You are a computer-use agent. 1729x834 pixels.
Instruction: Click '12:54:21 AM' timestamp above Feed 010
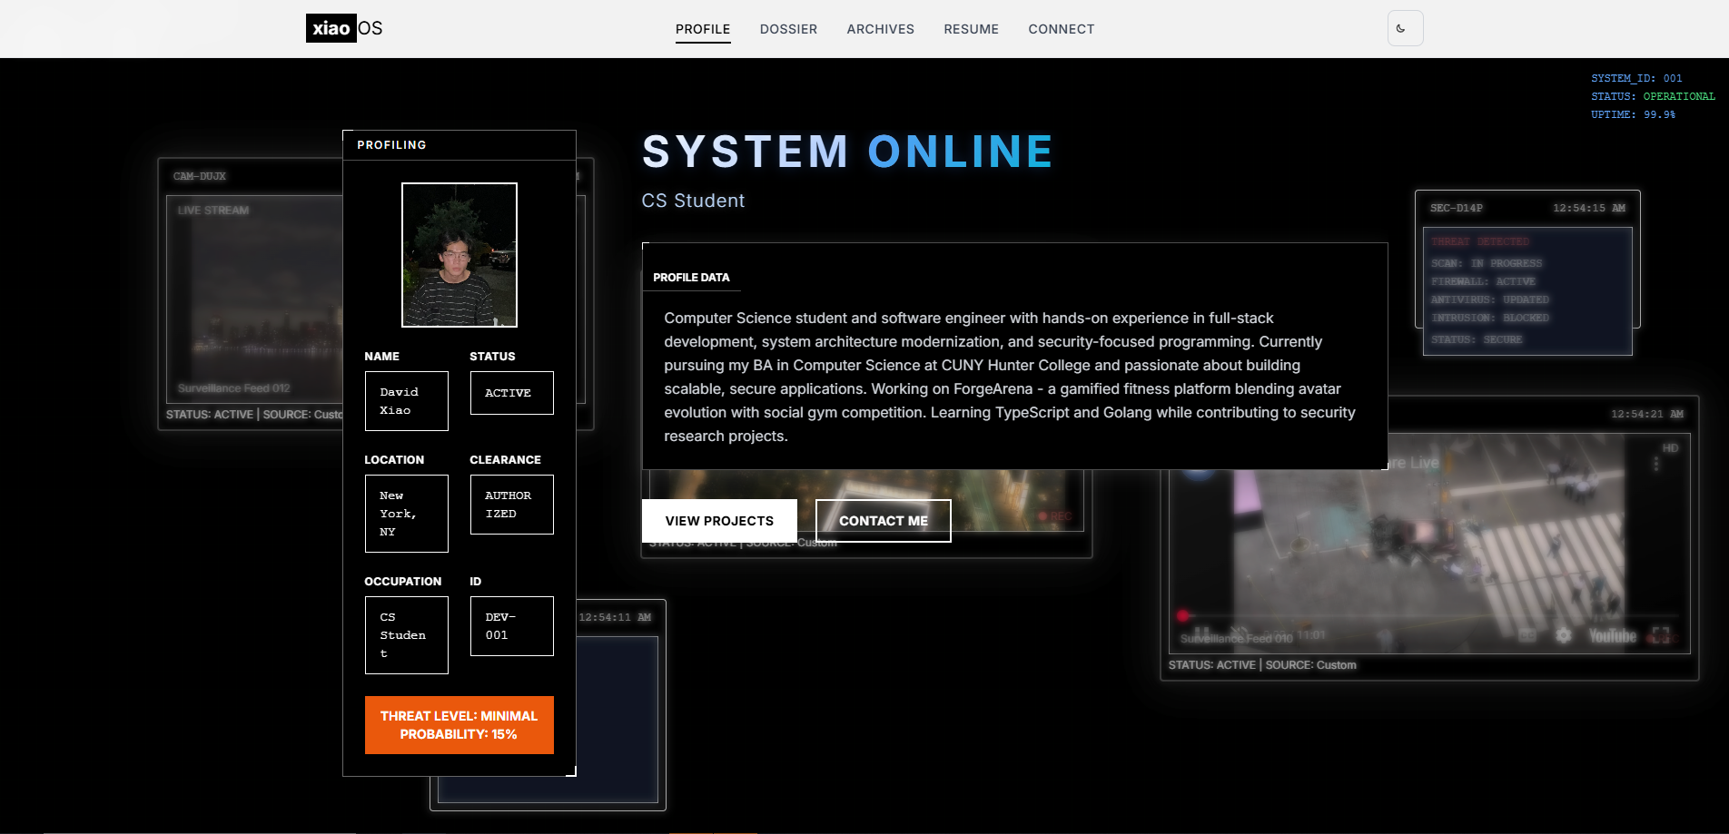[1647, 414]
